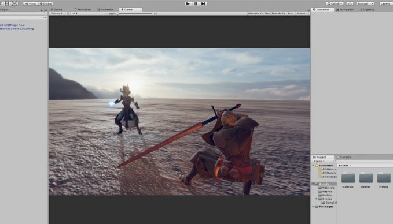Switch to the Animator tab

pyautogui.click(x=105, y=9)
